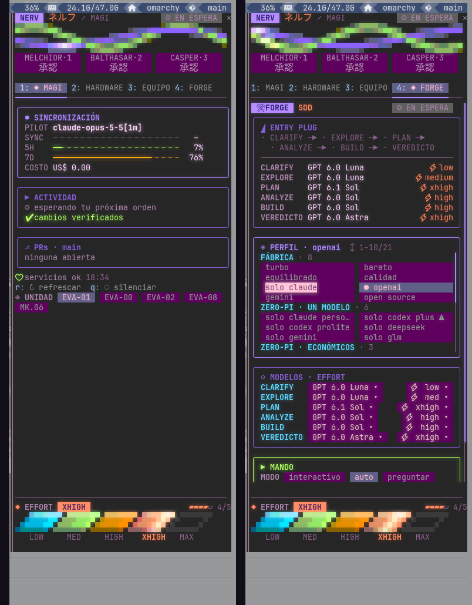Image resolution: width=472 pixels, height=605 pixels.
Task: Click the git branch icon beside main in the left pane
Action: pyautogui.click(x=192, y=8)
